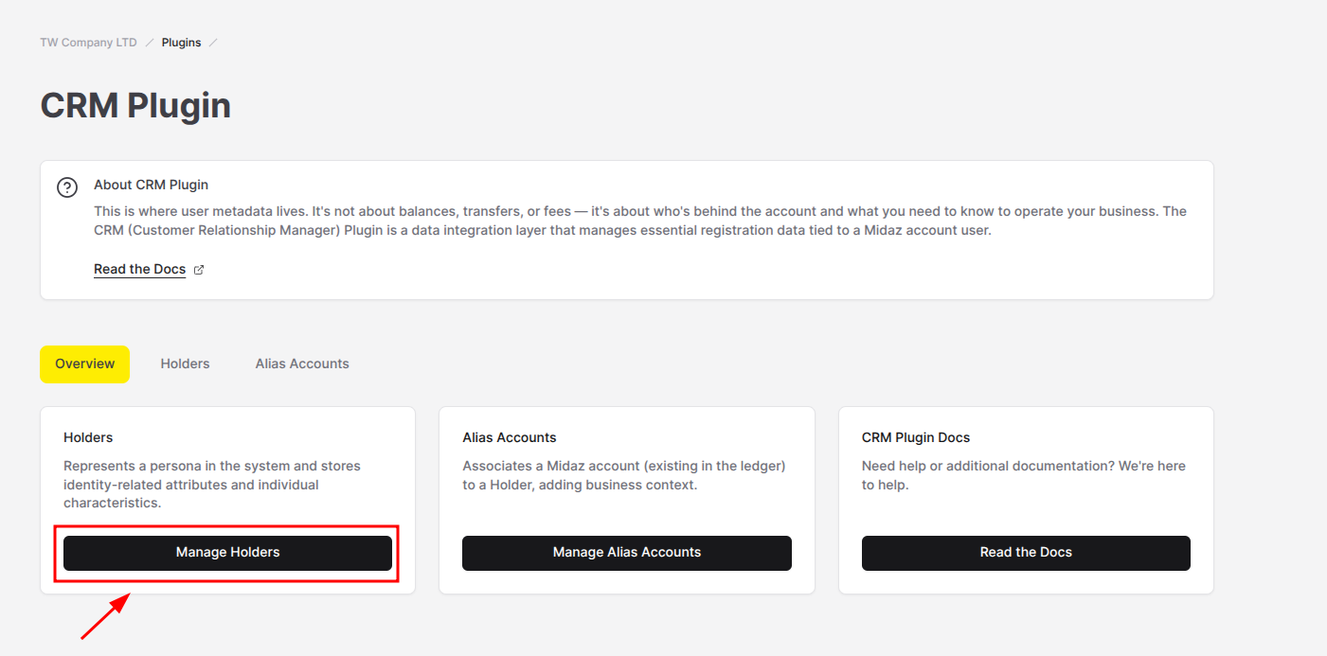This screenshot has width=1327, height=656.
Task: Click the CRM Plugin page heading
Action: [x=135, y=105]
